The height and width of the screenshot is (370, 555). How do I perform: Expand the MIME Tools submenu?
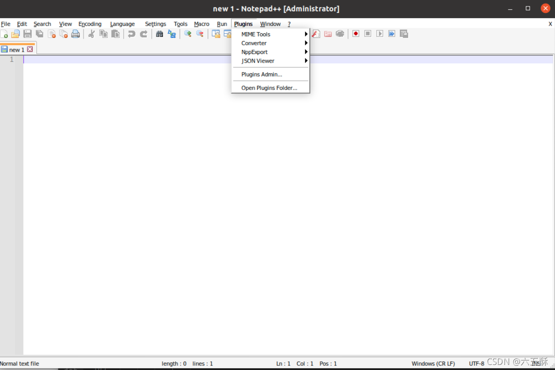[x=256, y=34]
